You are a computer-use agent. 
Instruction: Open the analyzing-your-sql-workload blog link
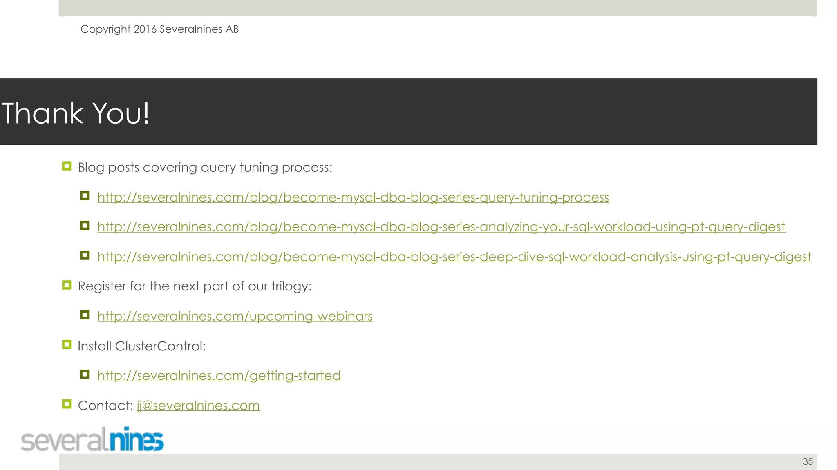[x=441, y=227]
